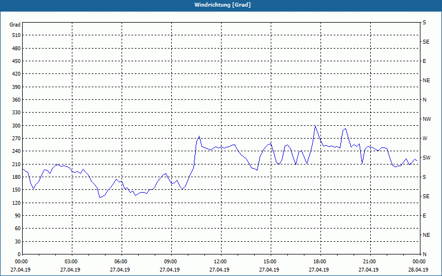442x276 pixels.
Task: Click the 210 left axis label
Action: (x=17, y=164)
